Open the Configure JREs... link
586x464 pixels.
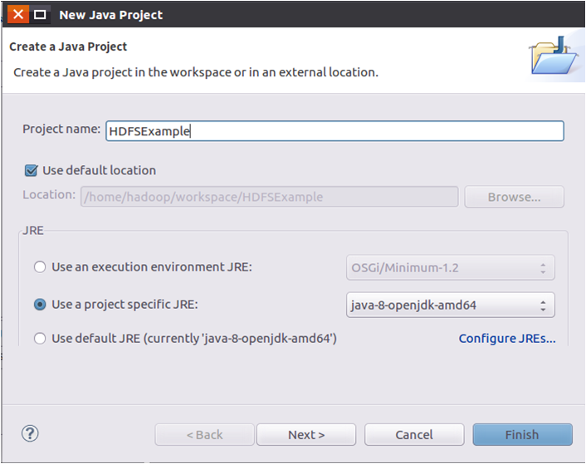point(507,338)
